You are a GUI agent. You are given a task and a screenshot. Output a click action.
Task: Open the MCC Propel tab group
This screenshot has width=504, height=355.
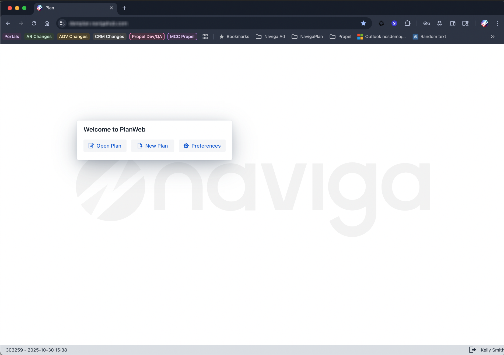pyautogui.click(x=182, y=37)
